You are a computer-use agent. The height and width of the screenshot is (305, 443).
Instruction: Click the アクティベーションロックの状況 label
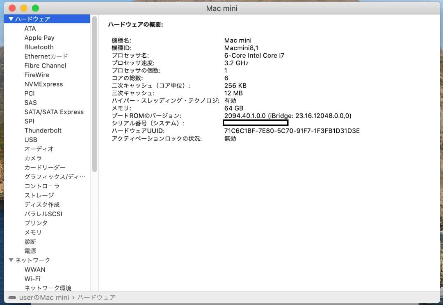click(157, 138)
